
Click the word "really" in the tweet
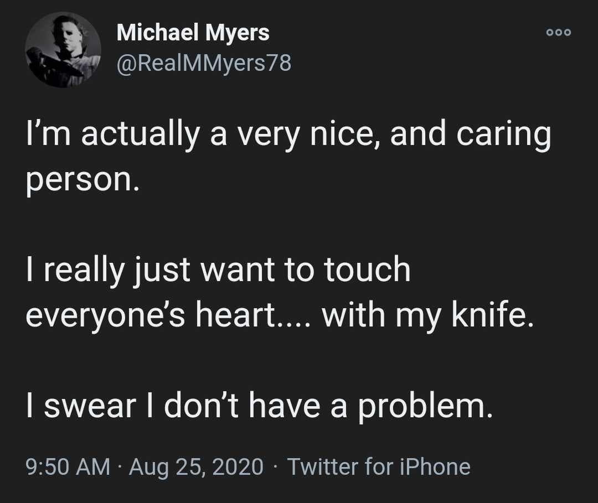click(80, 271)
